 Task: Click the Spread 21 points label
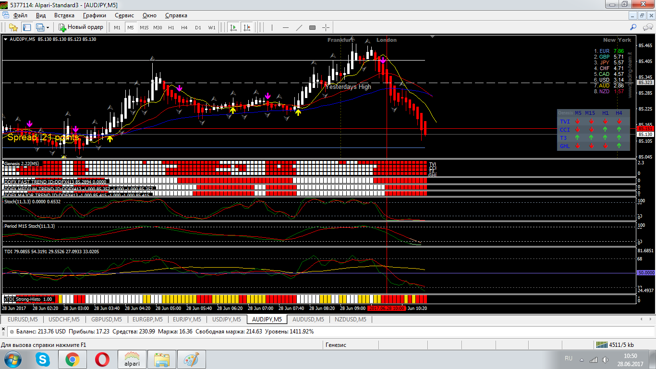pyautogui.click(x=43, y=137)
